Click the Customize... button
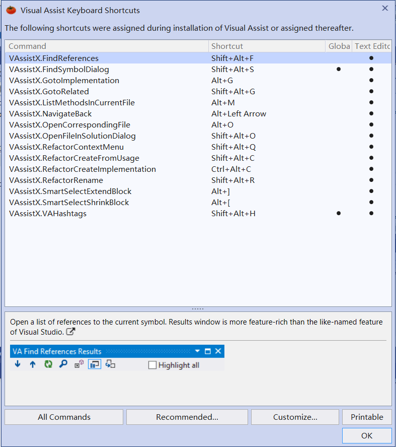 [295, 417]
